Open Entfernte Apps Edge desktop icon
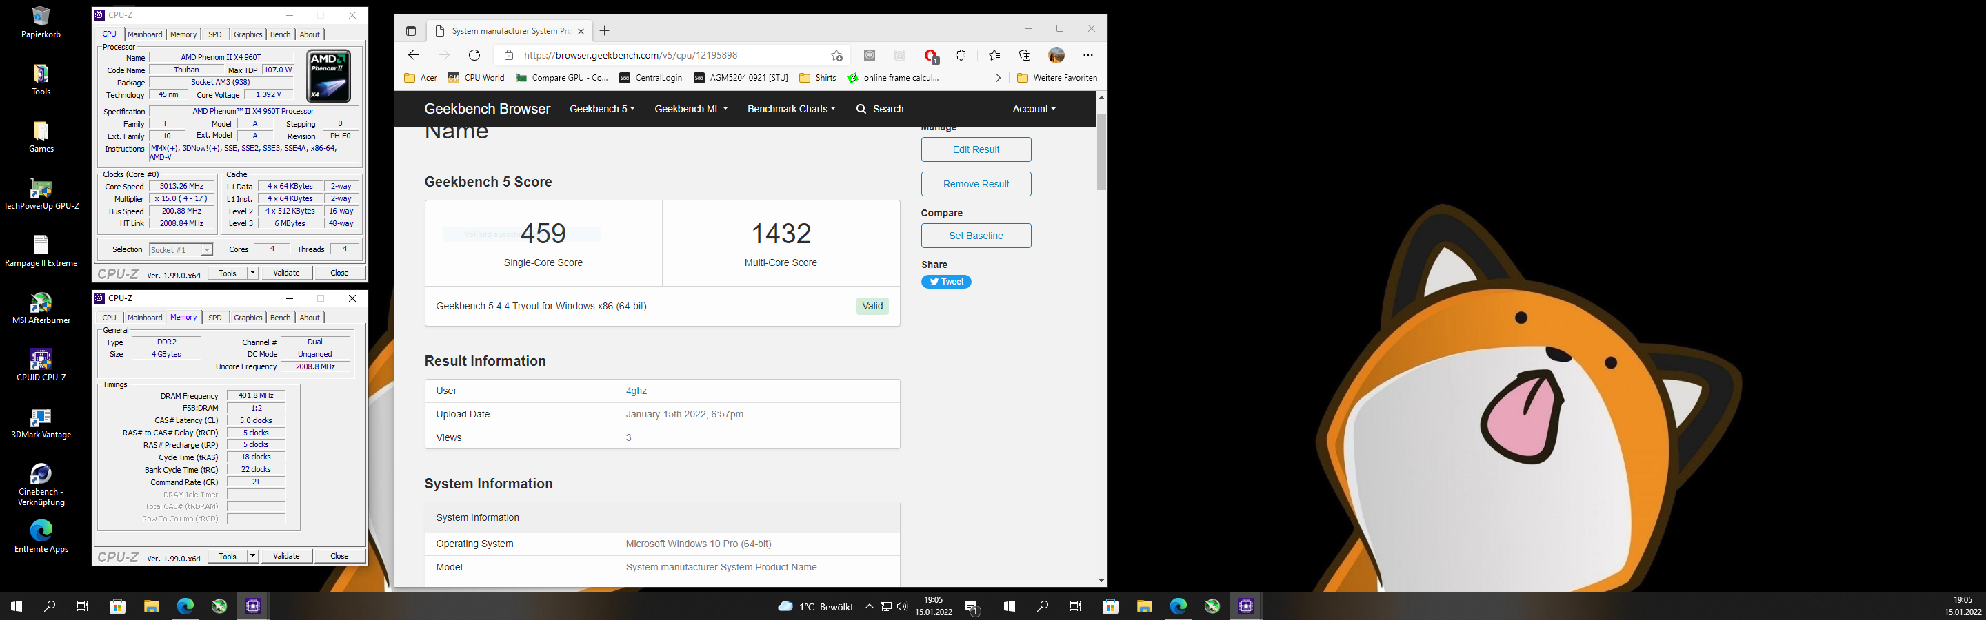 [x=41, y=536]
